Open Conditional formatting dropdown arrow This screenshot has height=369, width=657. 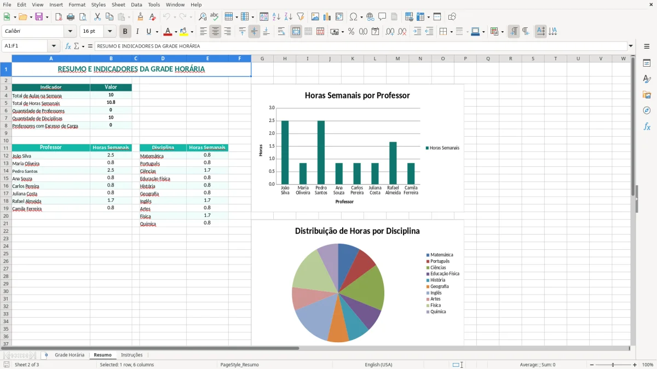[502, 32]
